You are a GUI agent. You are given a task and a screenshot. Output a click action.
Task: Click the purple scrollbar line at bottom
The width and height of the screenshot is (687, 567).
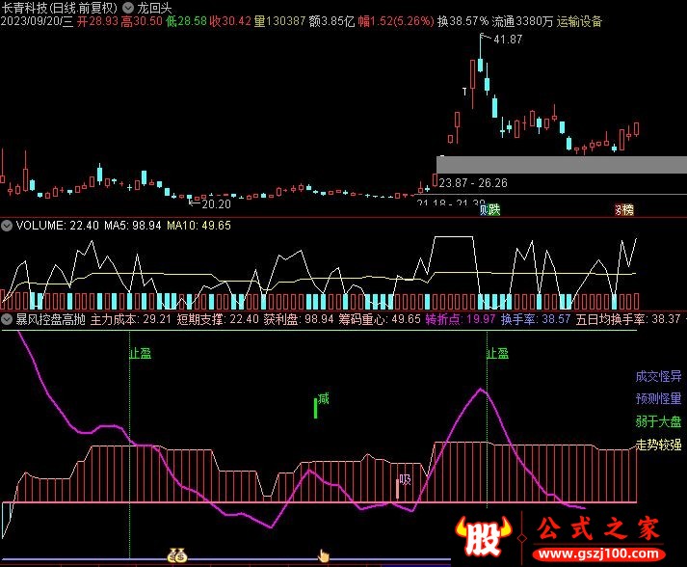pyautogui.click(x=226, y=559)
